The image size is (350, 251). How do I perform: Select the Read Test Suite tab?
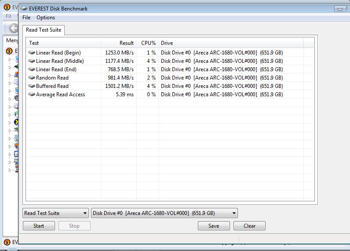pos(44,30)
